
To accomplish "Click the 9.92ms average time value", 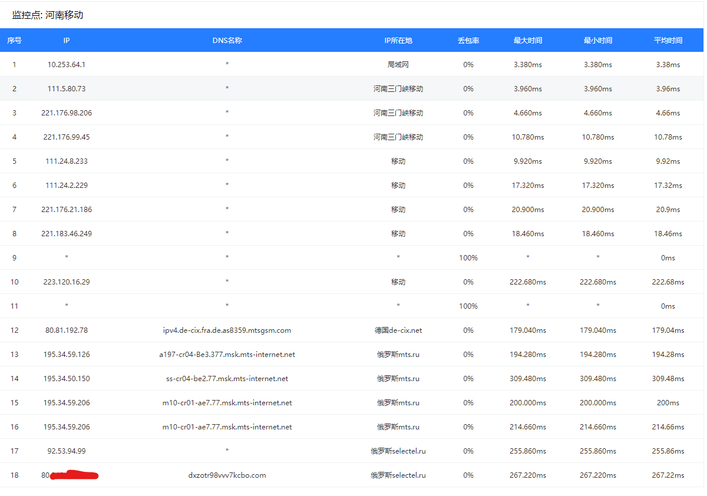I will point(668,161).
